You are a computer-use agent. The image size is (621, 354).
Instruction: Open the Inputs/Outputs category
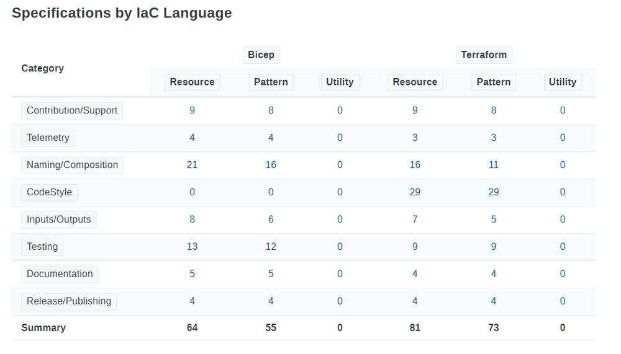(x=58, y=220)
